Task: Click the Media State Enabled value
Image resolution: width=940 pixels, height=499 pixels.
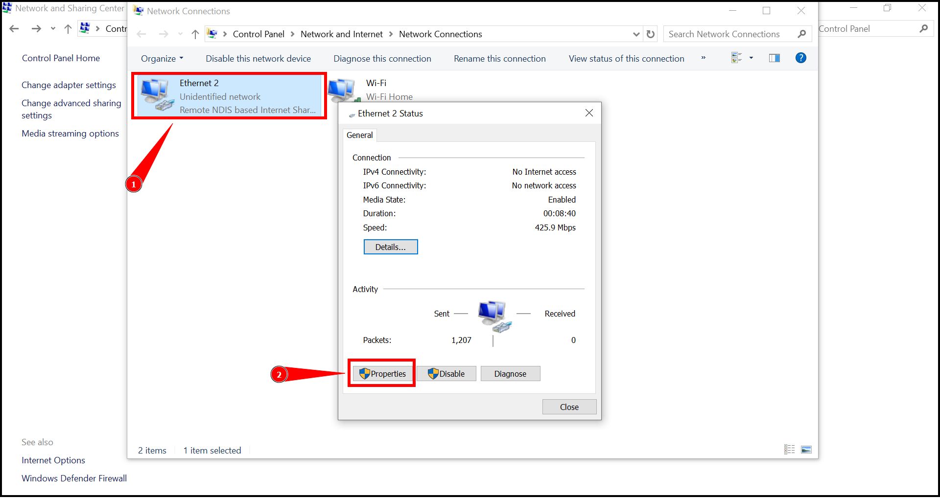Action: tap(562, 200)
